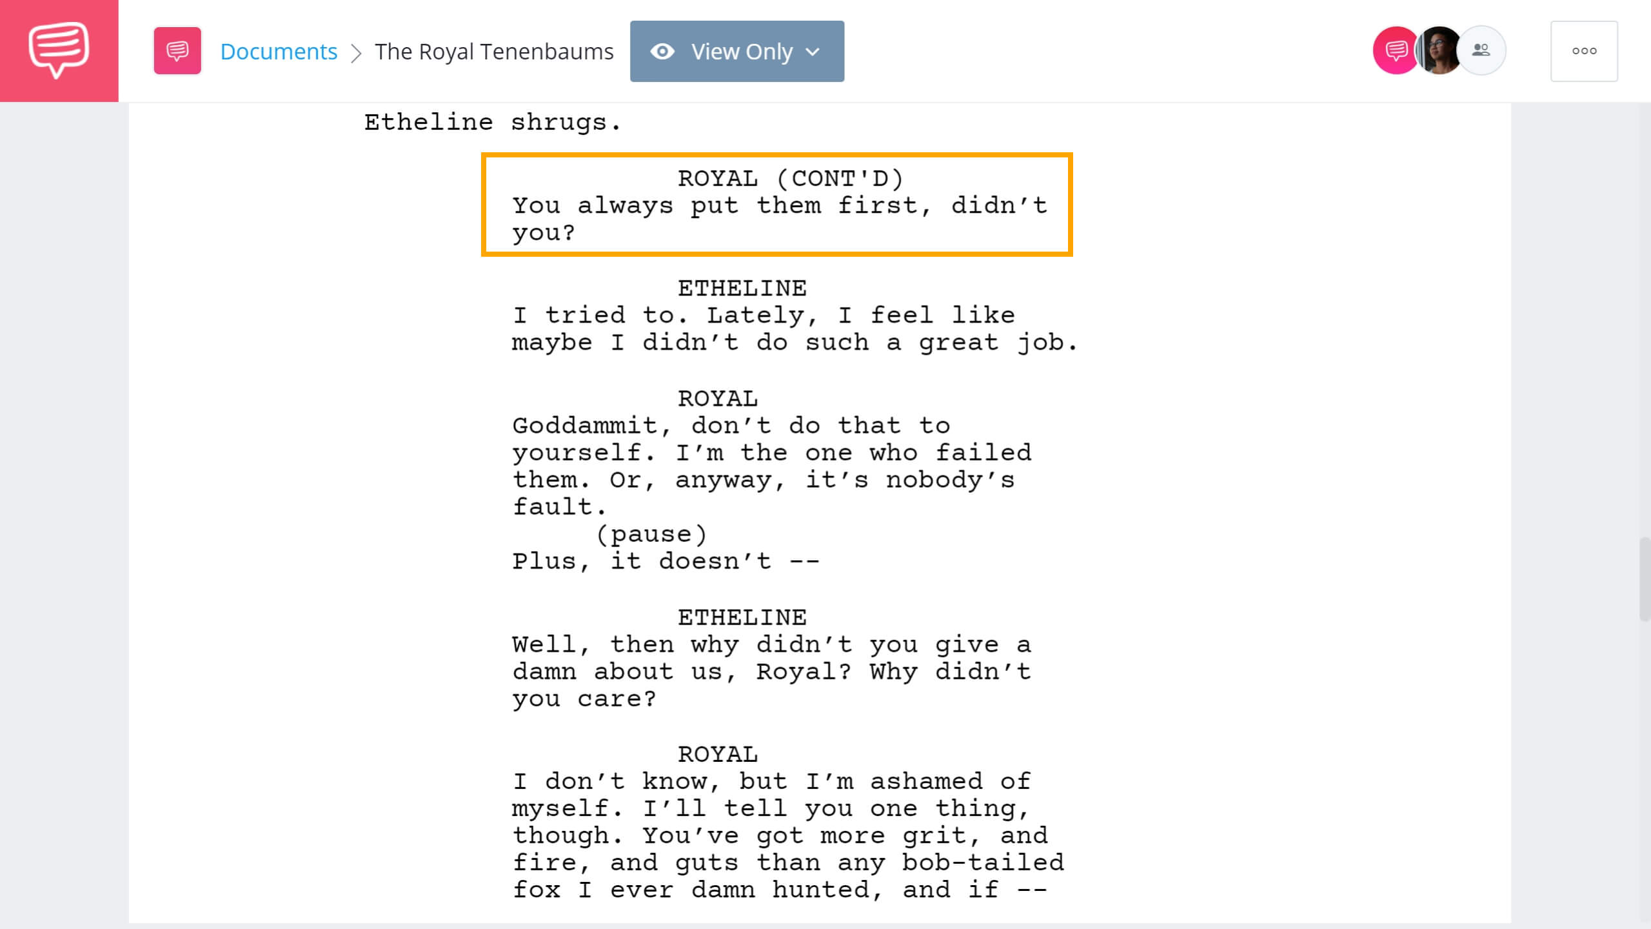Click the eye/view icon in View Only button
The width and height of the screenshot is (1651, 929).
pos(664,51)
